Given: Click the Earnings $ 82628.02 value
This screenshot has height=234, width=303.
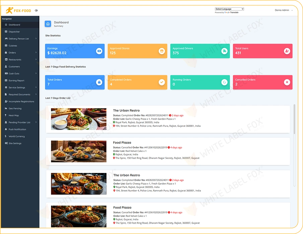Looking at the screenshot, I should 57,53.
